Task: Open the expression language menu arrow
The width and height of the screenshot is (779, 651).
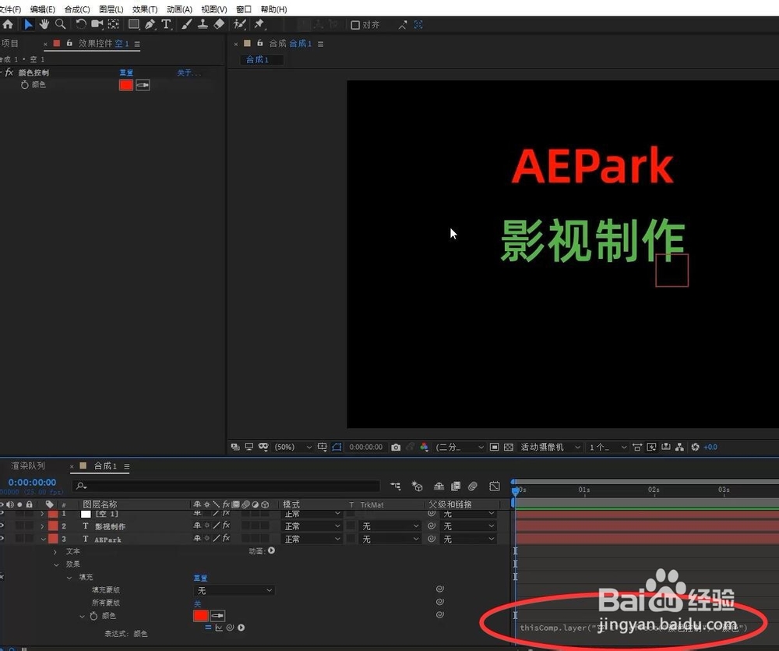Action: pyautogui.click(x=241, y=628)
